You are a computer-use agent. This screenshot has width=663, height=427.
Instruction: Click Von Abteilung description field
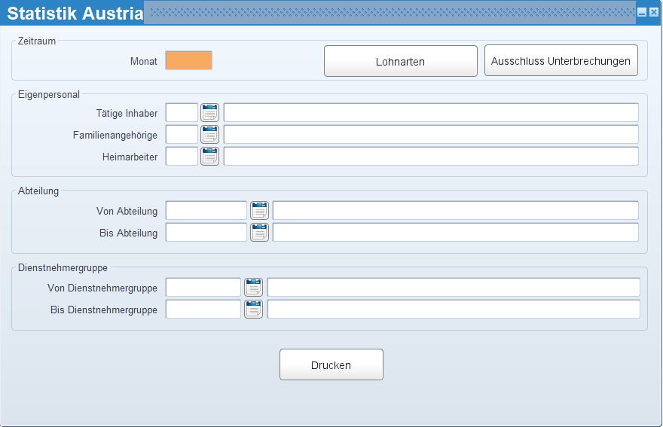[x=455, y=211]
